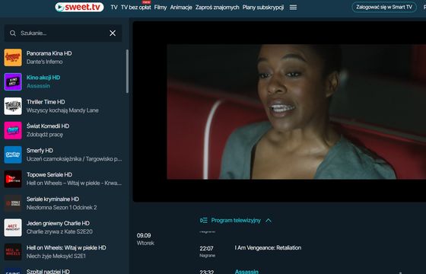Screen dimensions: 426x274
Task: Open Zaproś znajomych in the navigation
Action: click(x=218, y=8)
